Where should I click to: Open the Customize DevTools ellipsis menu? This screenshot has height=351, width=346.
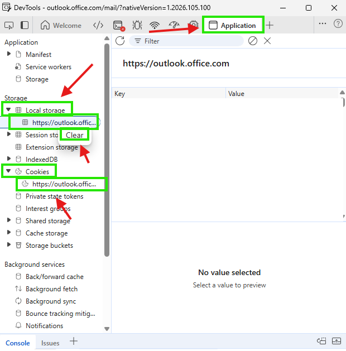(322, 23)
